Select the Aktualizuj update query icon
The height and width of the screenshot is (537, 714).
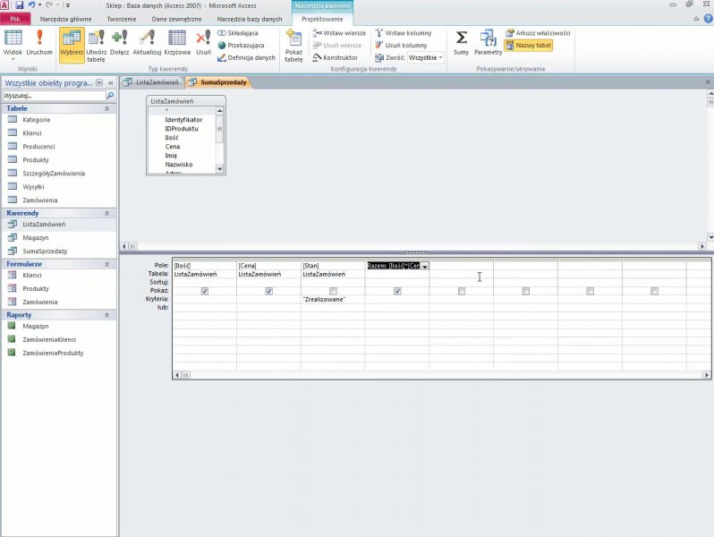(147, 41)
